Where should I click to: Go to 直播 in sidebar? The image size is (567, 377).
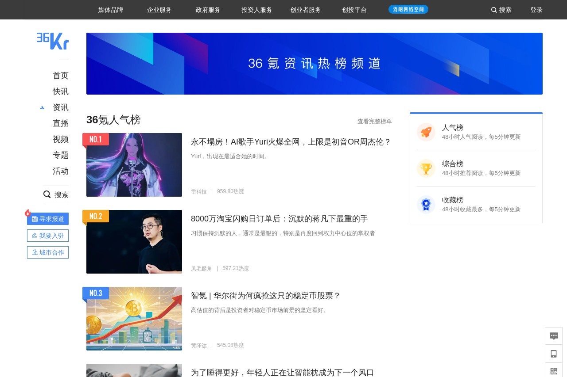coord(61,123)
